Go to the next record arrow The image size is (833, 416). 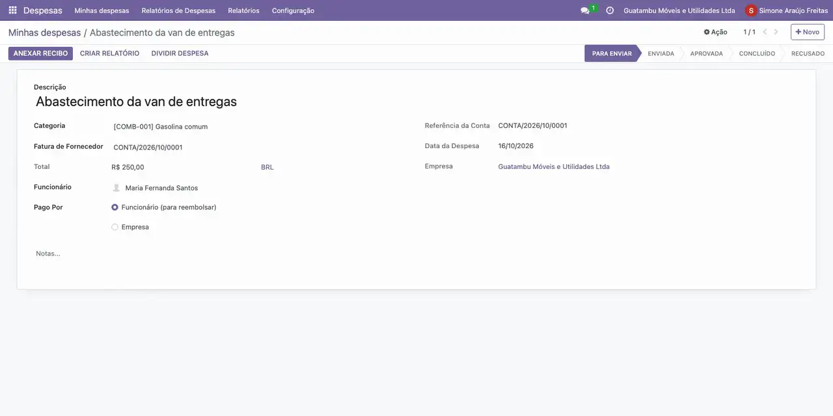tap(776, 32)
